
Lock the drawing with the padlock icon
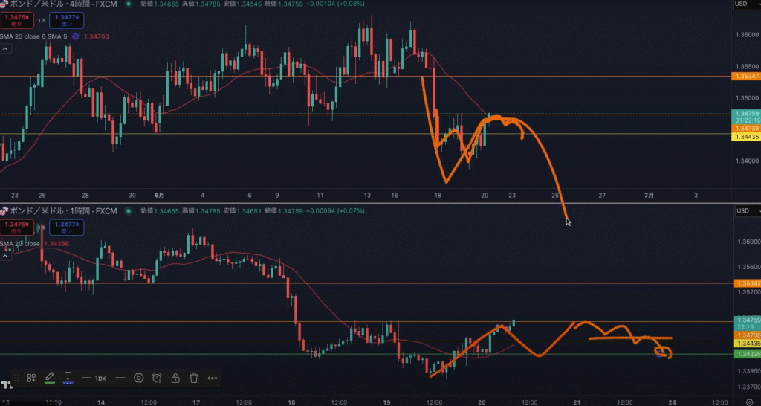pos(175,378)
